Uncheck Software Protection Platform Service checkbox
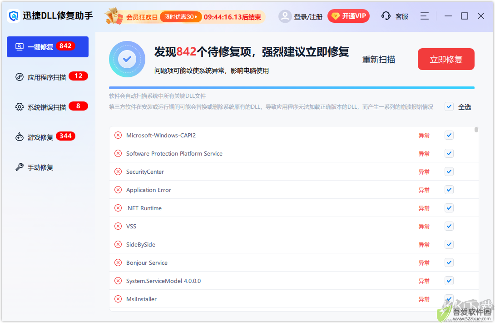Screen dimensions: 495x323 coord(449,153)
